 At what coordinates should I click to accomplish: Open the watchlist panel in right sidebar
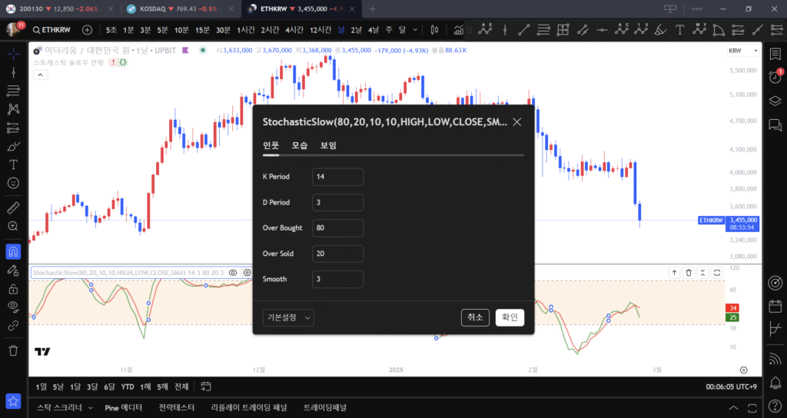click(x=775, y=54)
